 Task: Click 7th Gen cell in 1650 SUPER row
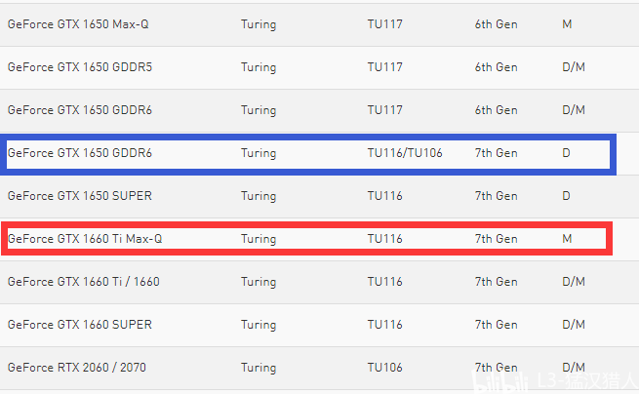coord(496,196)
